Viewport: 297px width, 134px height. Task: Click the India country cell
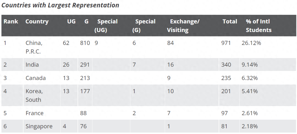click(32, 65)
